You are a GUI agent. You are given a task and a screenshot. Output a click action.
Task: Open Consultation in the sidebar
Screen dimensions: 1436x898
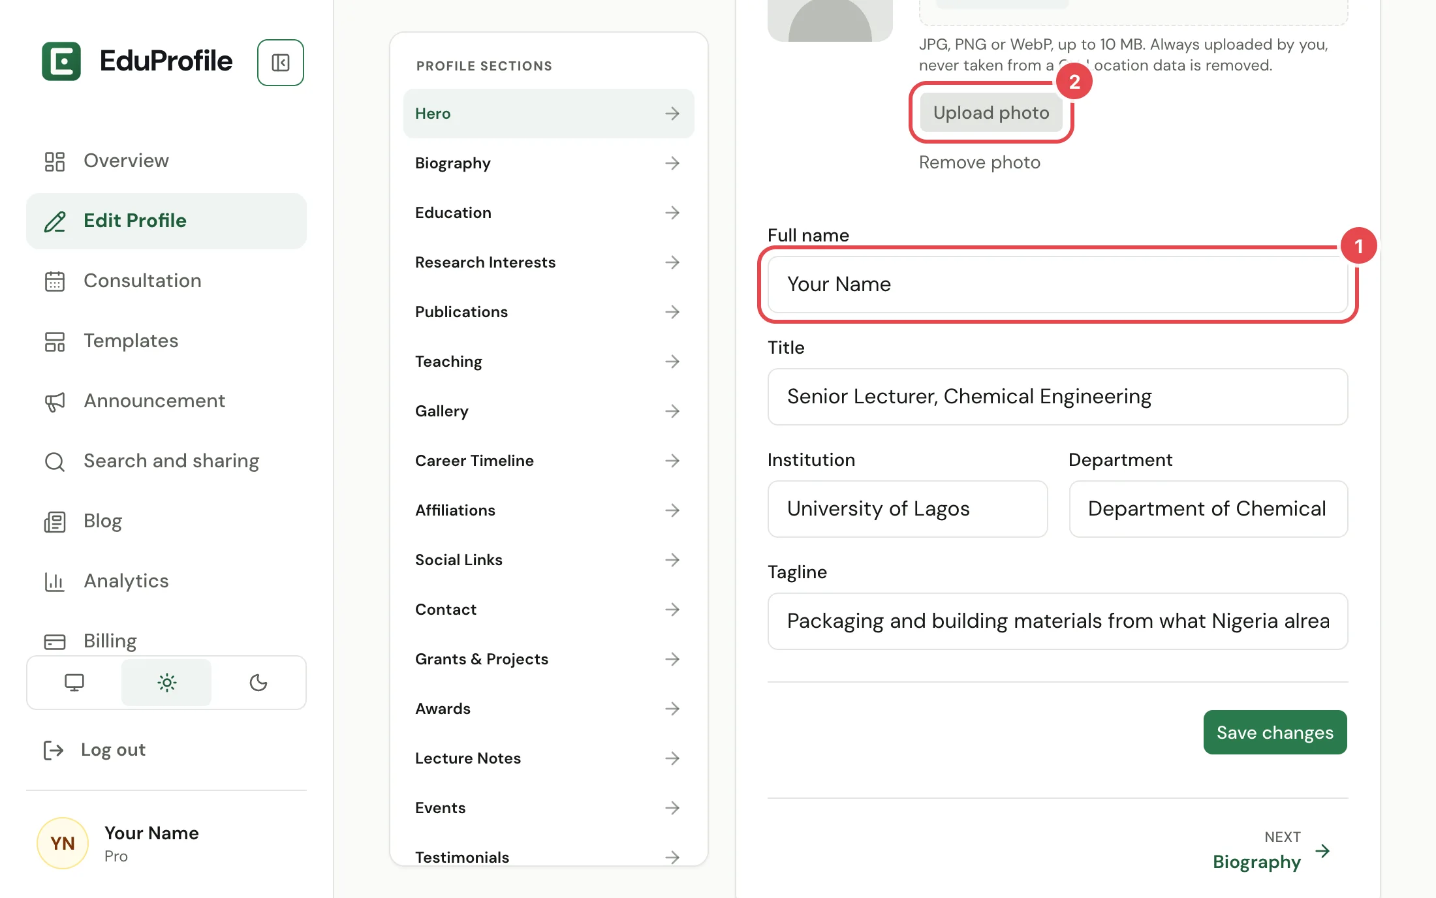[166, 281]
